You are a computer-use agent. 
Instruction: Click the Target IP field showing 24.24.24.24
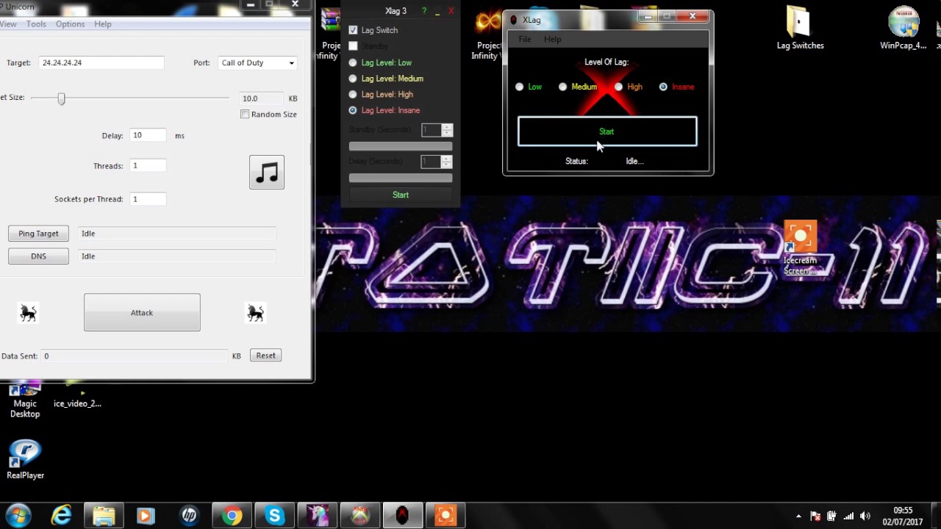click(101, 62)
